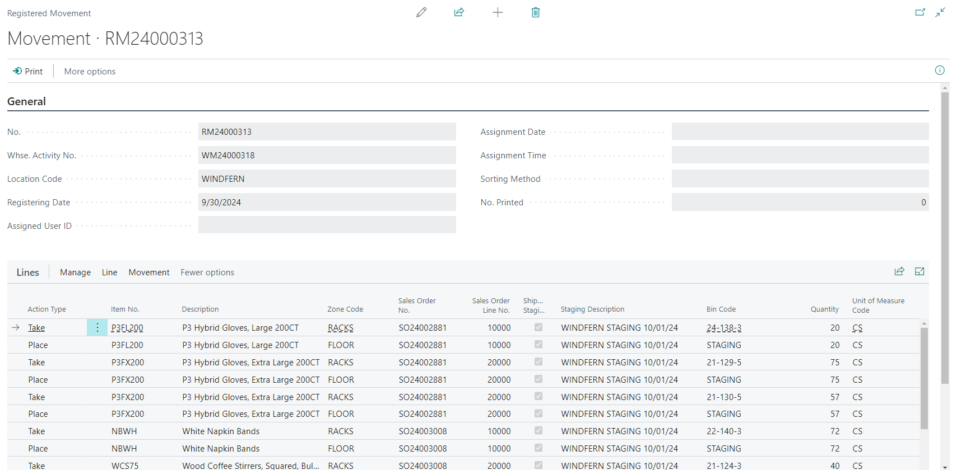Click the pencil edit icon
Screen dimensions: 961x470
click(421, 12)
